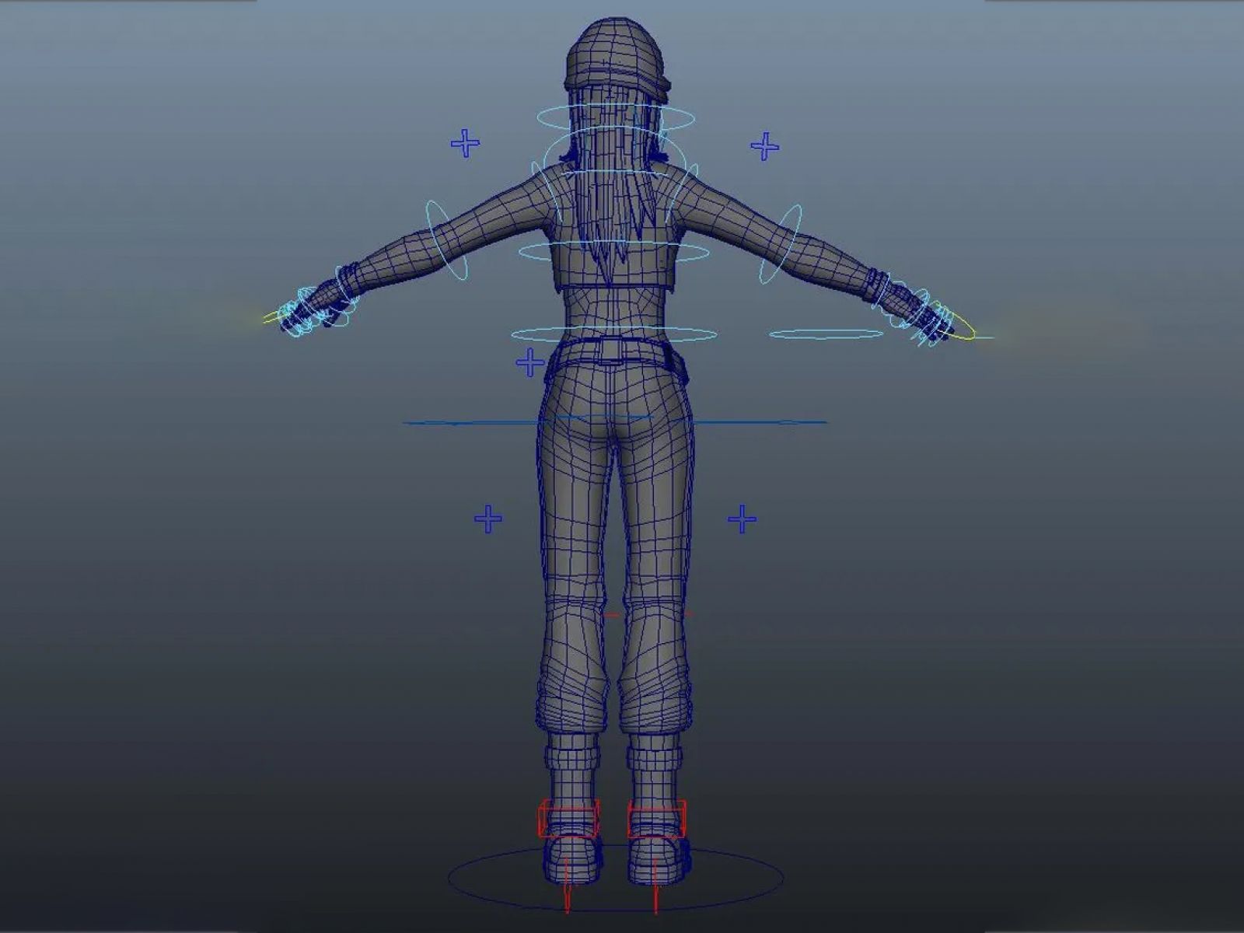The width and height of the screenshot is (1244, 933).
Task: Select the ring control on the right elbow
Action: coord(780,244)
